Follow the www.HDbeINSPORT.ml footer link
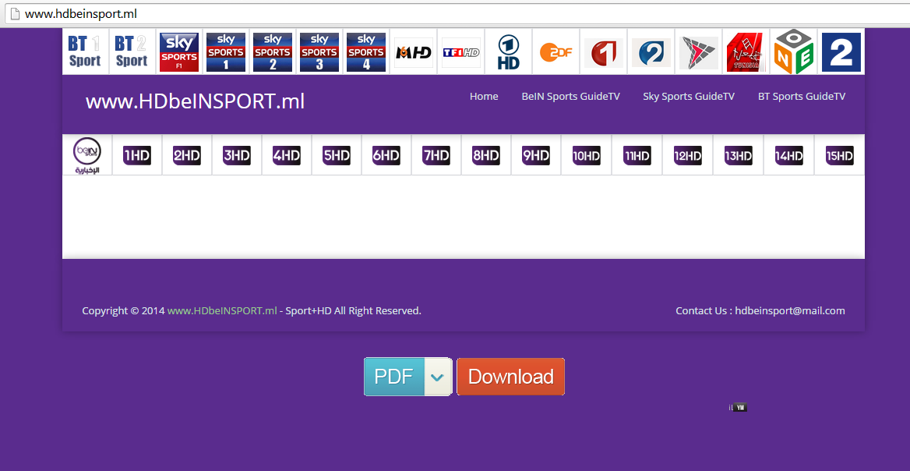 coord(222,310)
